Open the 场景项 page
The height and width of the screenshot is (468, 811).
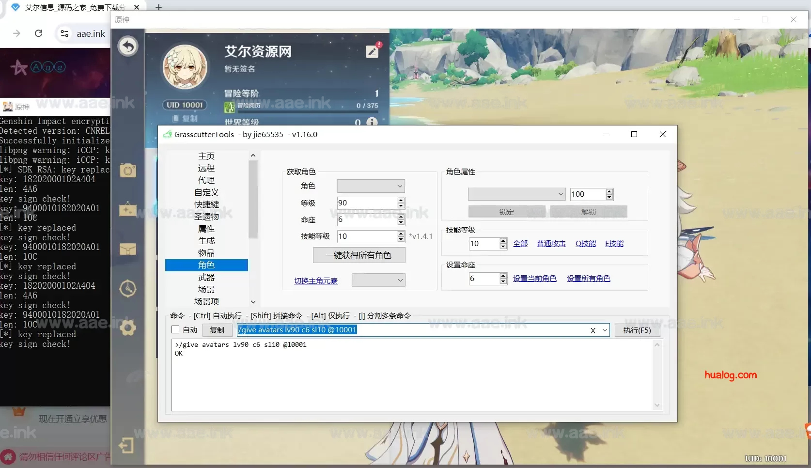[206, 301]
